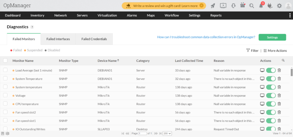Open the troubleshoot data collection errors link
The height and width of the screenshot is (137, 293).
(x=206, y=37)
